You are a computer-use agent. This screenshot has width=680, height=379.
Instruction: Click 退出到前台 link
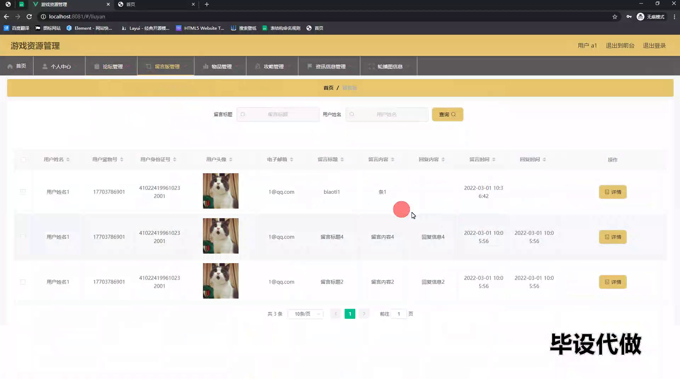620,46
